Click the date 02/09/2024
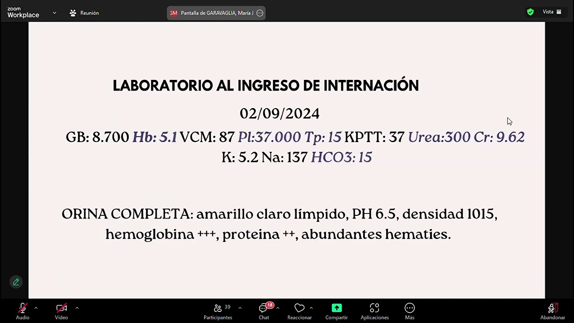This screenshot has width=574, height=323. pyautogui.click(x=279, y=113)
